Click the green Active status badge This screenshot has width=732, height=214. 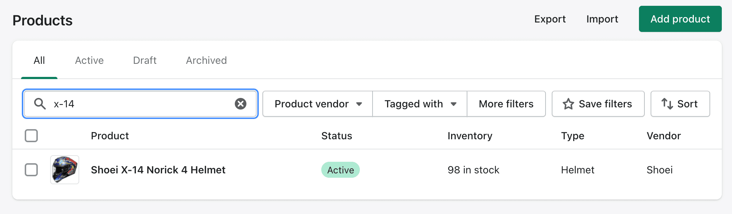pyautogui.click(x=341, y=170)
